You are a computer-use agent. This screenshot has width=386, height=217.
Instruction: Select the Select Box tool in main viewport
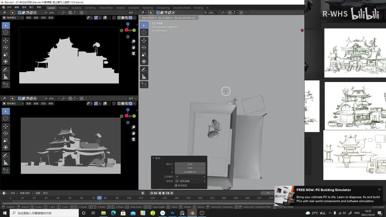pos(144,25)
